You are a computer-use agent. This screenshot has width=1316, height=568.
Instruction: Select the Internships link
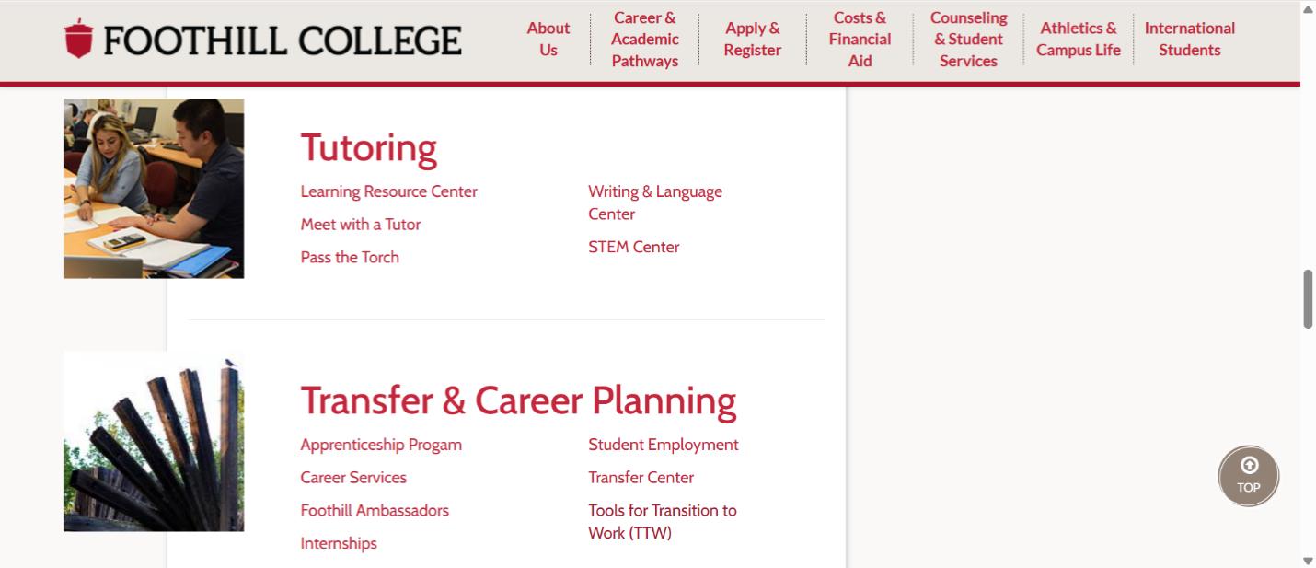[x=338, y=543]
